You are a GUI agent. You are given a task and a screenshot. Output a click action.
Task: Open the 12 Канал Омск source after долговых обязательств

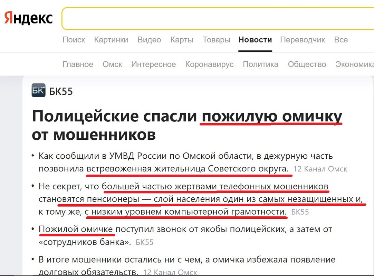[x=170, y=273]
